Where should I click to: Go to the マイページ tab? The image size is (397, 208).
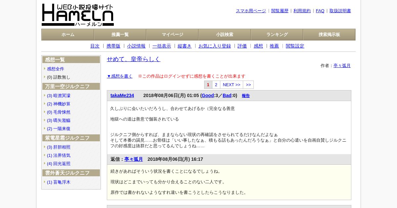coord(172,35)
